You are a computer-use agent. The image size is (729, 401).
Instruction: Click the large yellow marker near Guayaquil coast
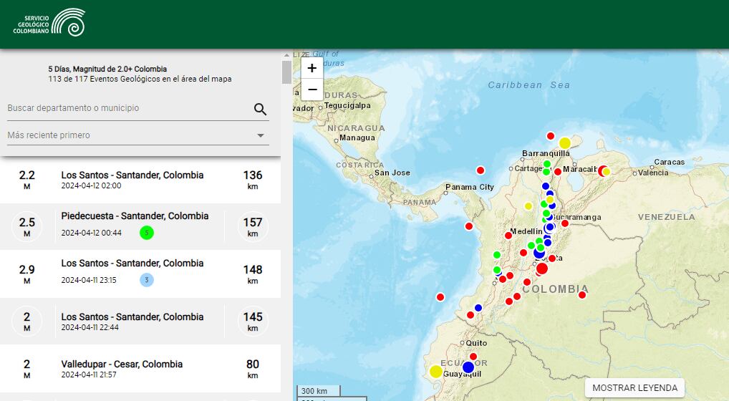point(435,371)
